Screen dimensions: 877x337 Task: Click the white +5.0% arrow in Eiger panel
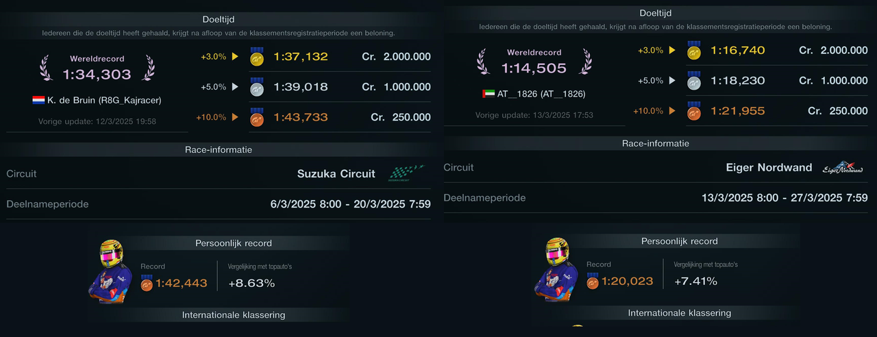point(673,81)
